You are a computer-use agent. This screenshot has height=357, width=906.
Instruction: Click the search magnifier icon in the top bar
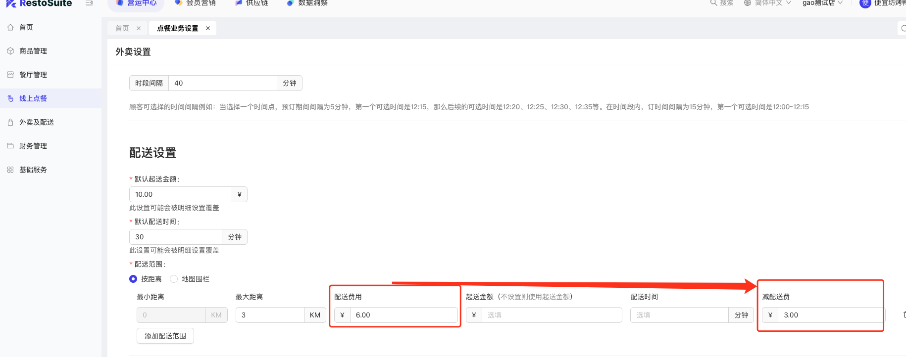click(713, 3)
